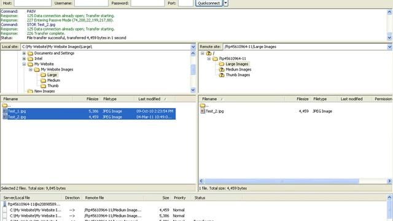Click the queue Status column header
Screen dimensions: 393x221
point(217,198)
